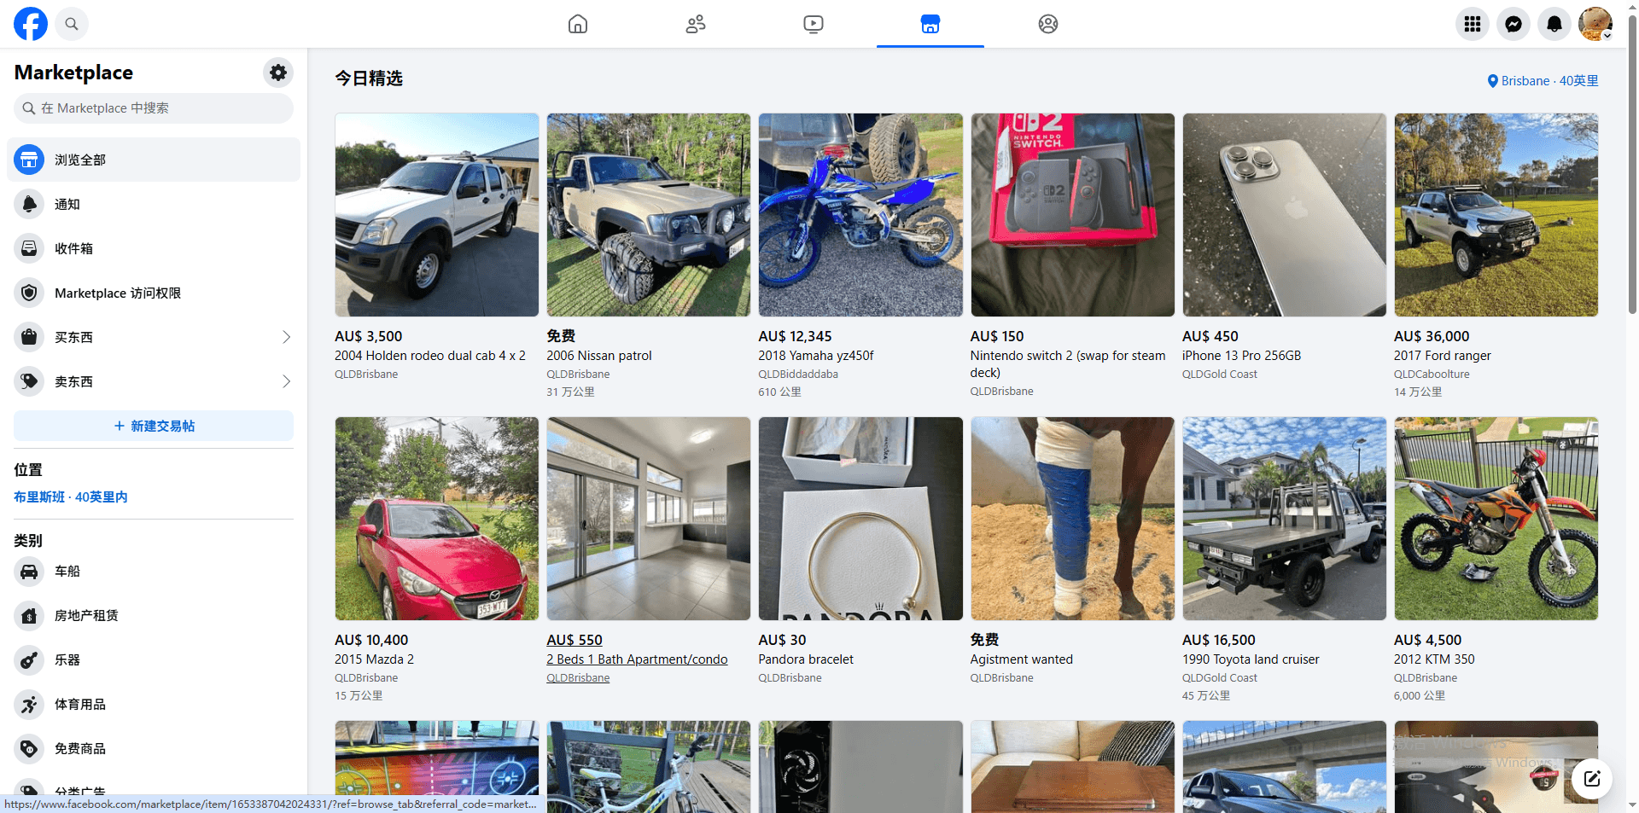This screenshot has height=813, width=1639.
Task: Click the Agistment wanted title text
Action: [1021, 659]
